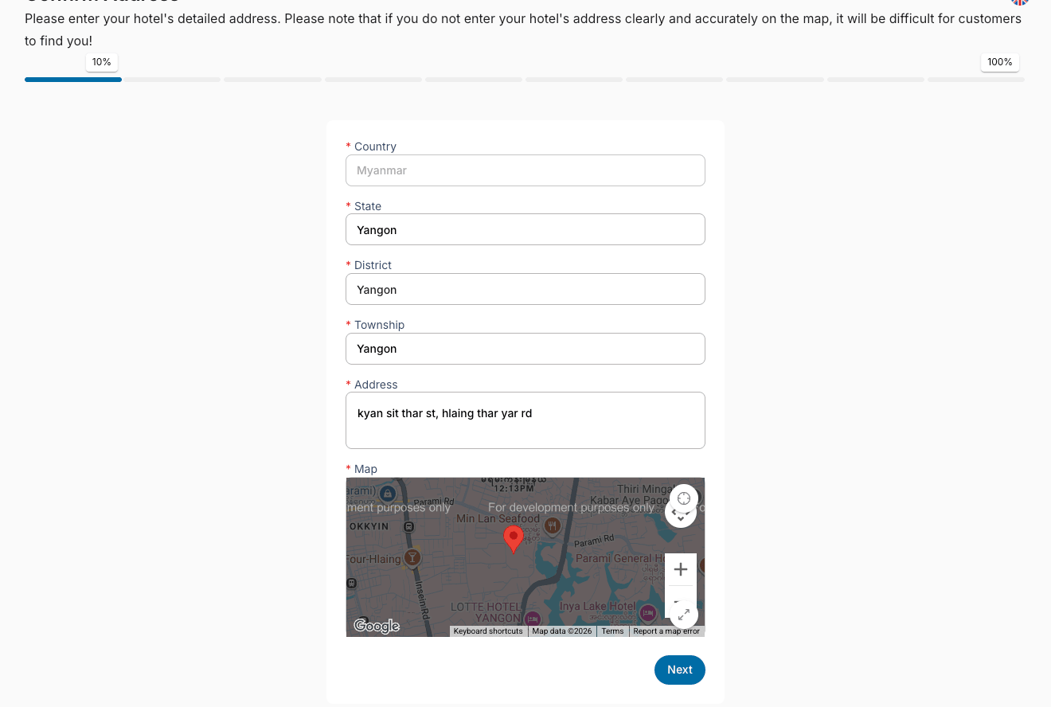The height and width of the screenshot is (707, 1051).
Task: Click the Inya Lake Hotel lodging pin
Action: [x=647, y=613]
